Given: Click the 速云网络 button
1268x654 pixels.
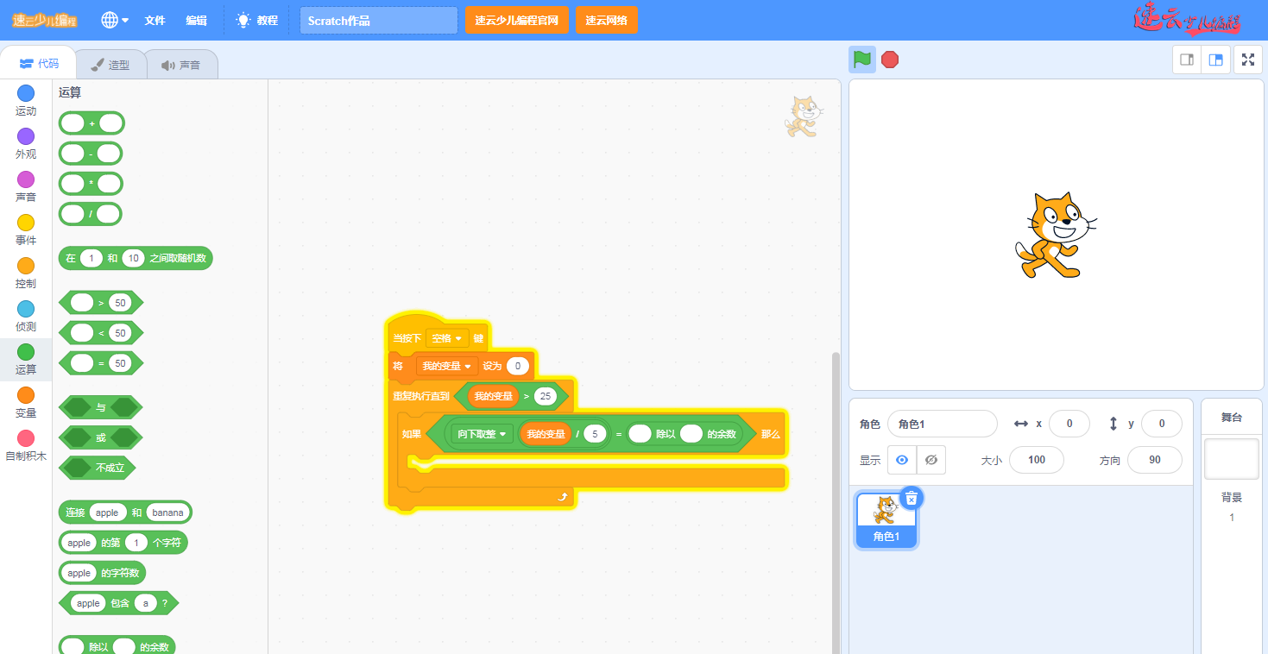Looking at the screenshot, I should point(606,20).
